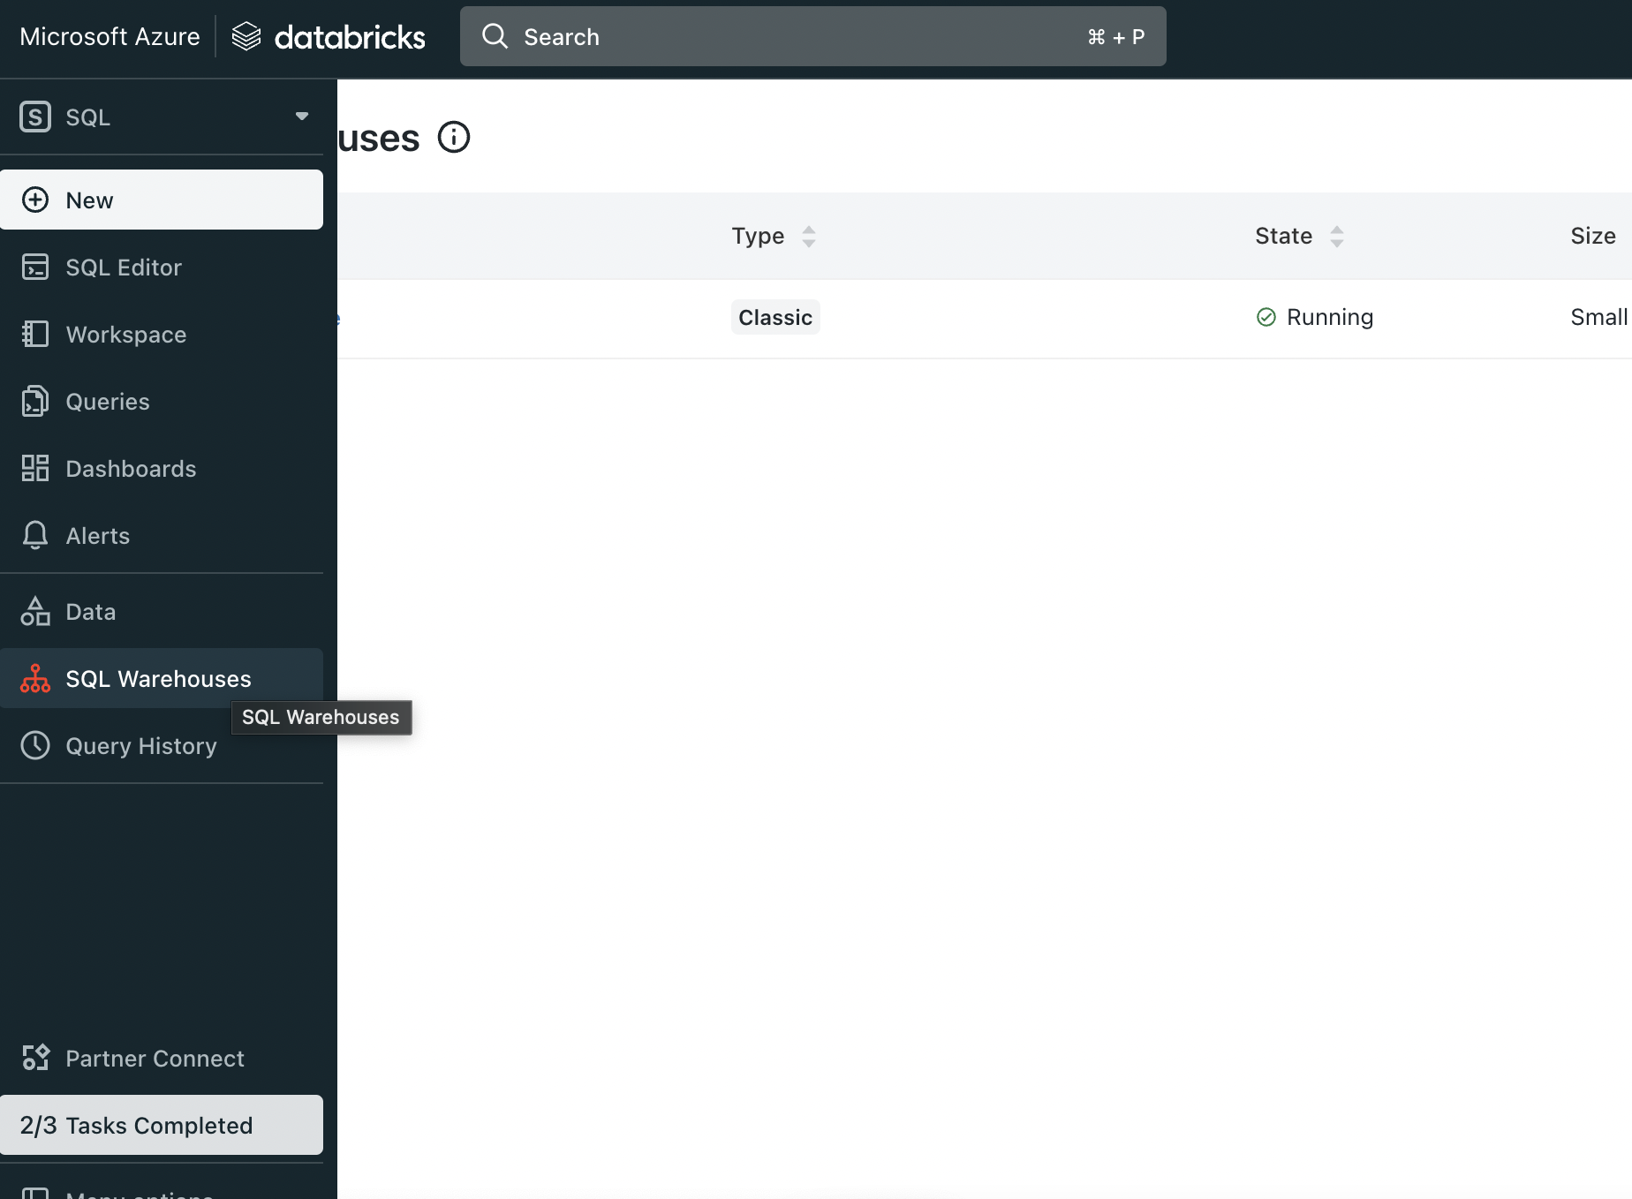
Task: Click the databricks logo
Action: (328, 36)
